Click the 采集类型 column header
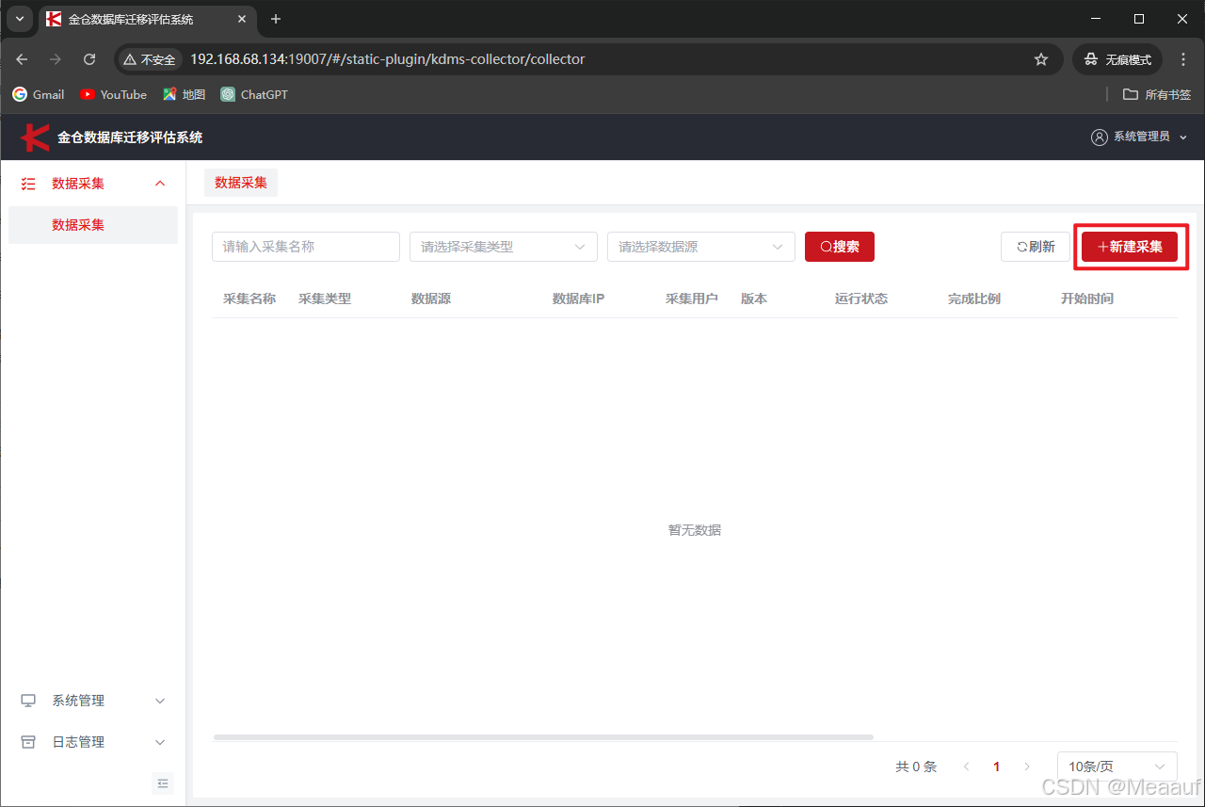The image size is (1205, 807). tap(325, 299)
